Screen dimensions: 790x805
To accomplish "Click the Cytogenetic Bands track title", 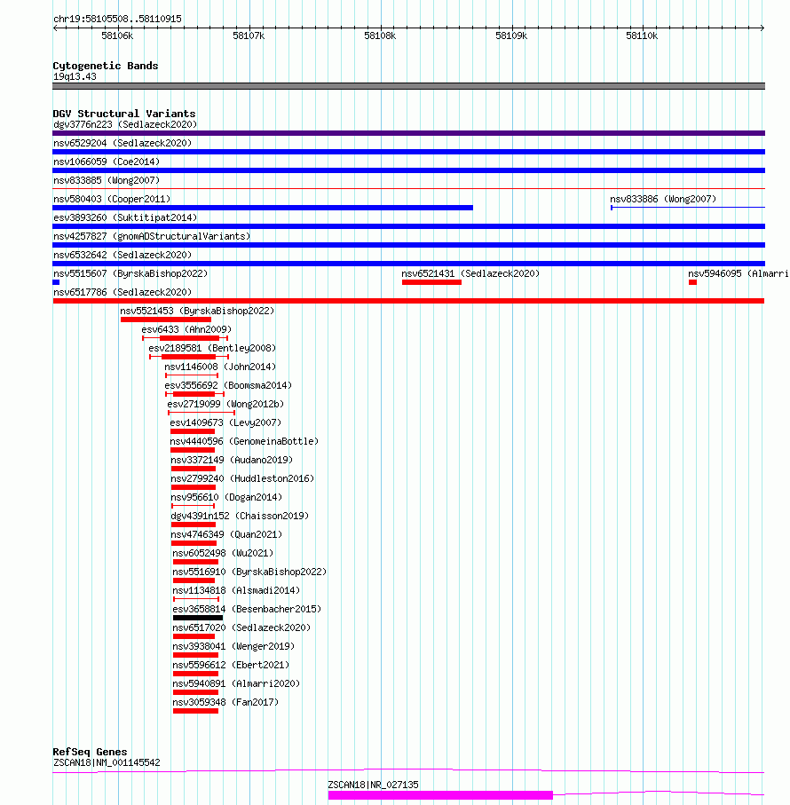I will click(106, 66).
